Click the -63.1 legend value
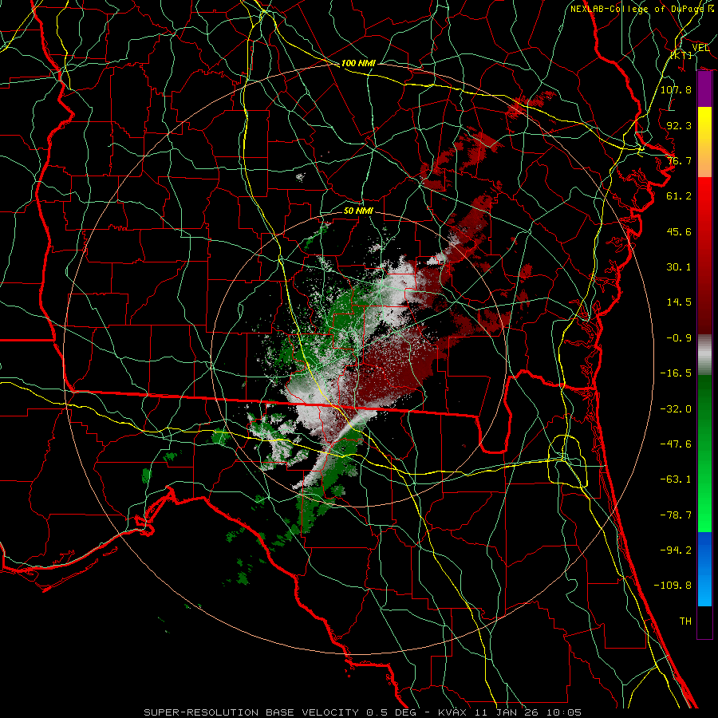The height and width of the screenshot is (718, 718). point(676,479)
